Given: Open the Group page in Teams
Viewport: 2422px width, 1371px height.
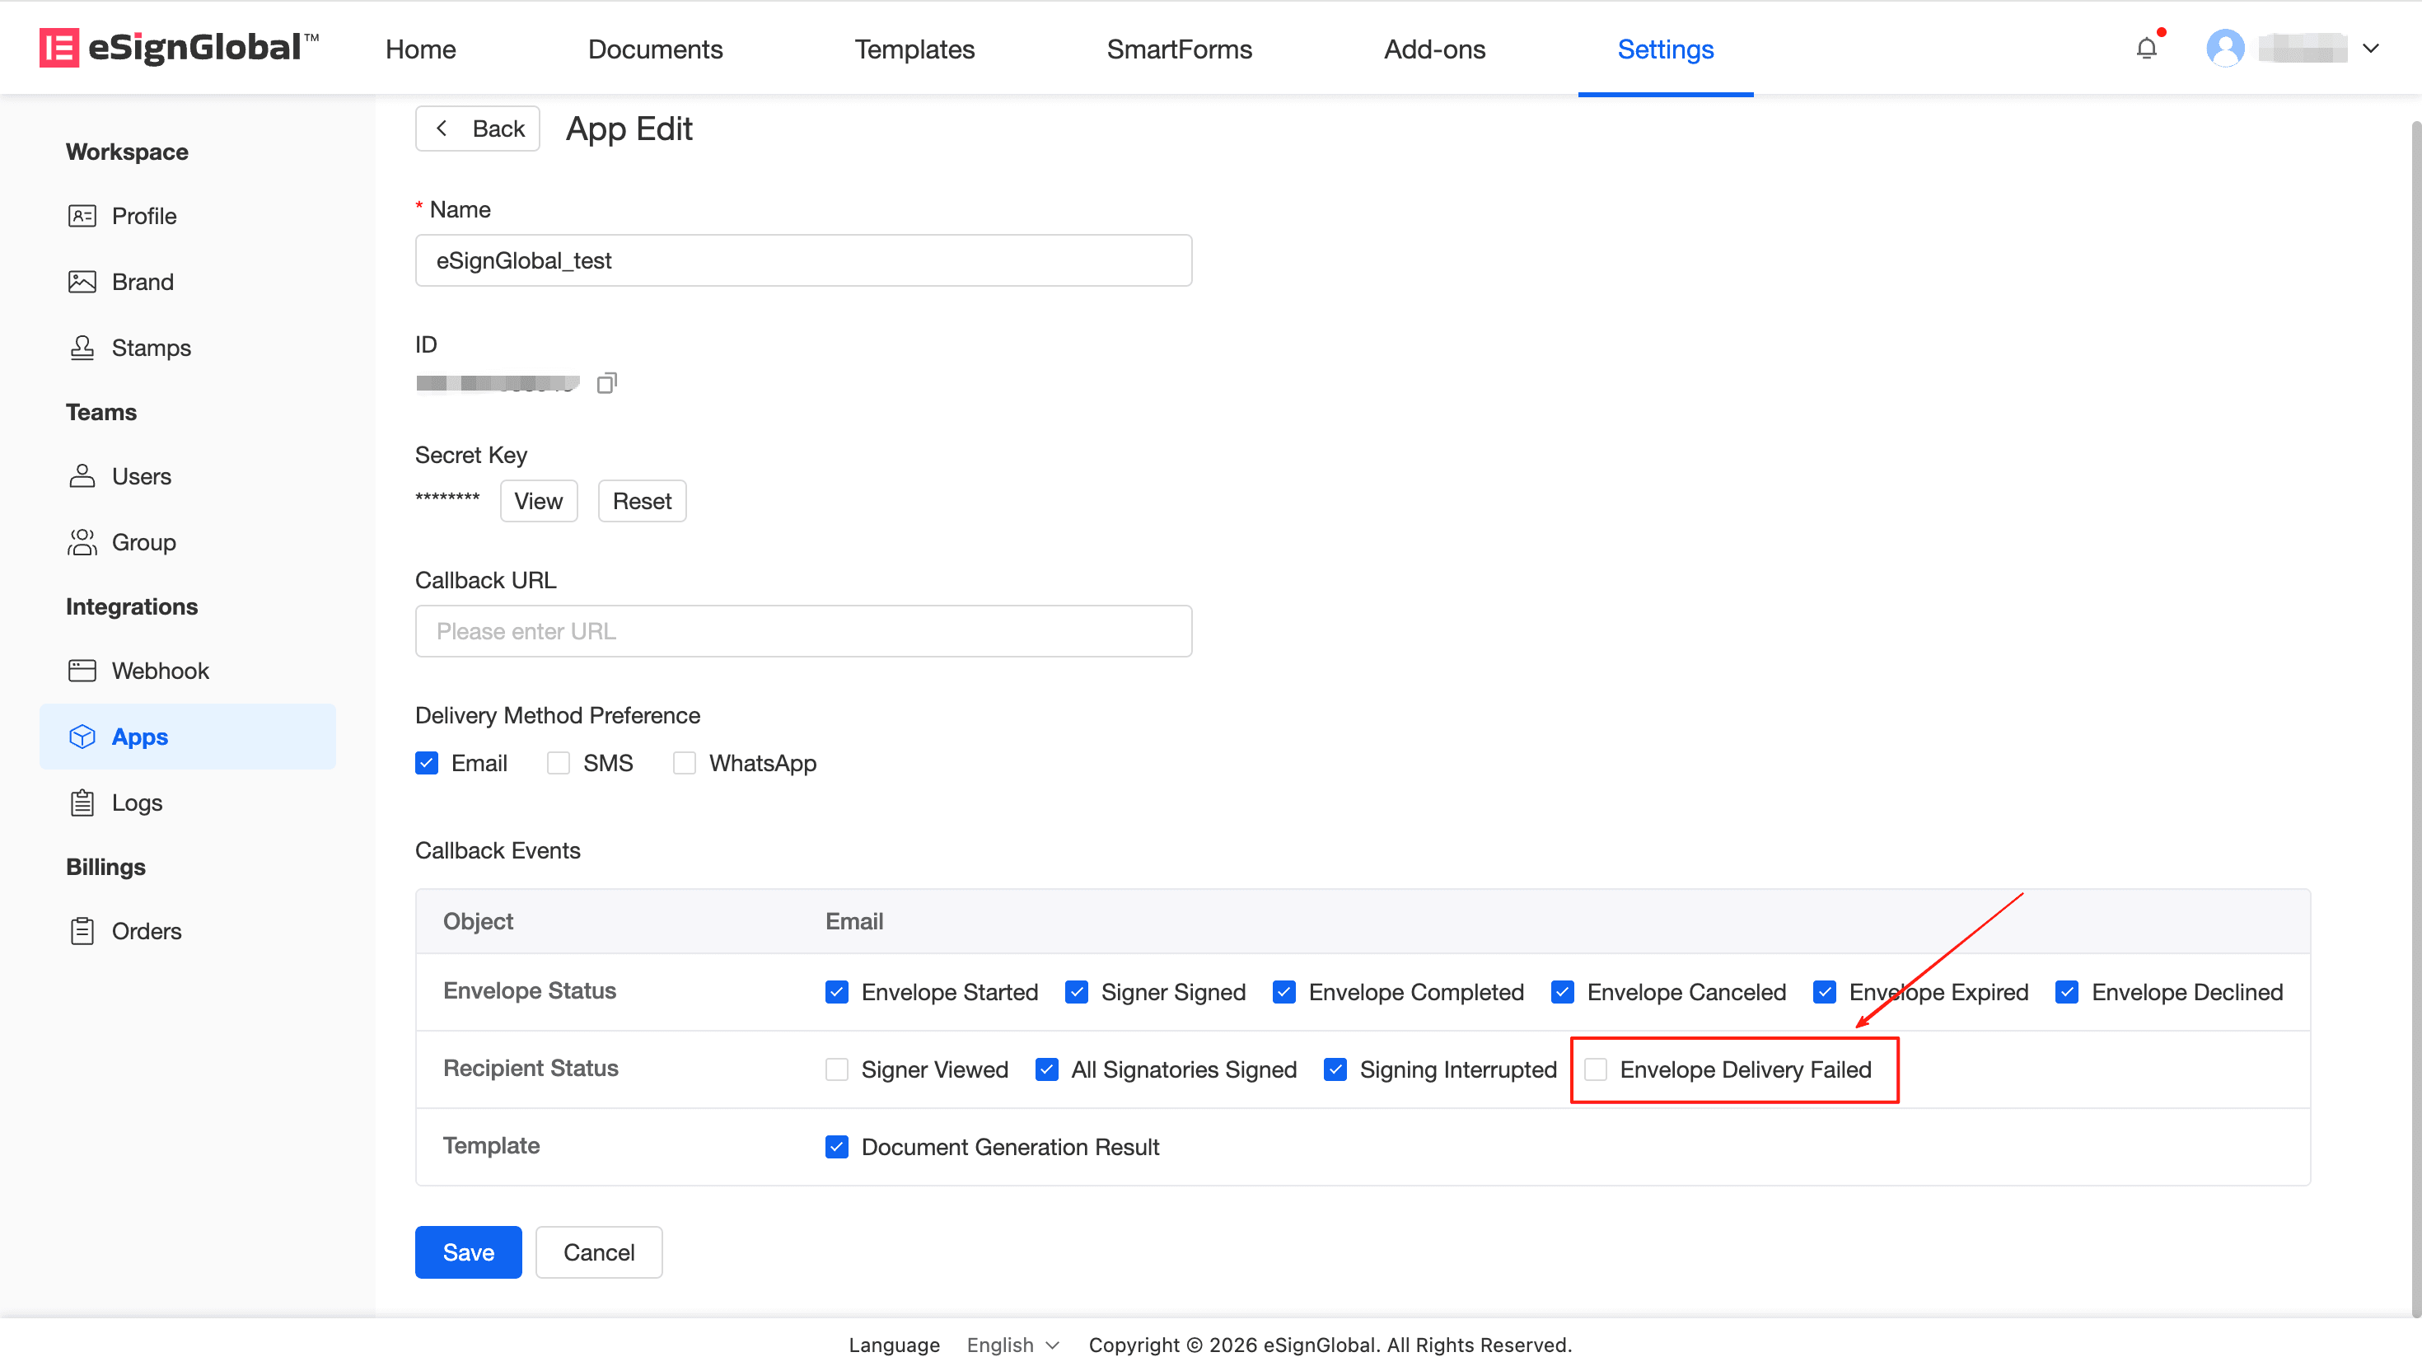Looking at the screenshot, I should 143,542.
